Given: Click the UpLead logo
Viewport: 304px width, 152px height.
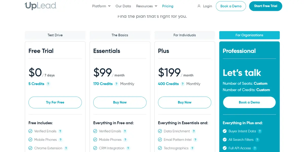Looking at the screenshot, I should click(40, 5).
